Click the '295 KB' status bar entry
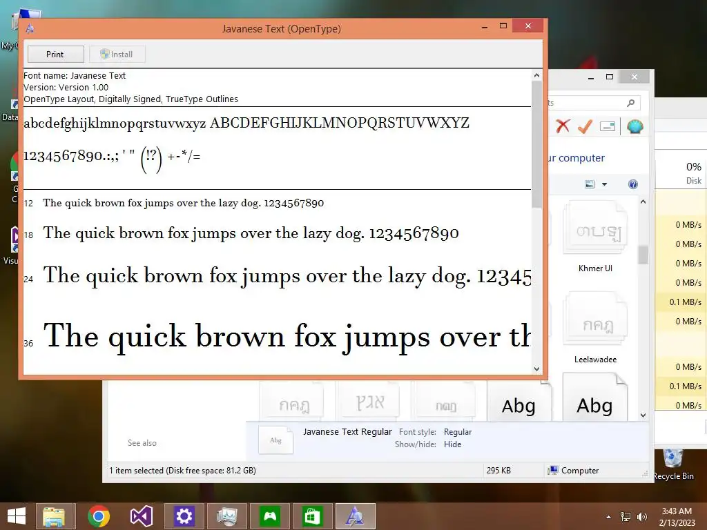The width and height of the screenshot is (707, 530). (x=498, y=471)
